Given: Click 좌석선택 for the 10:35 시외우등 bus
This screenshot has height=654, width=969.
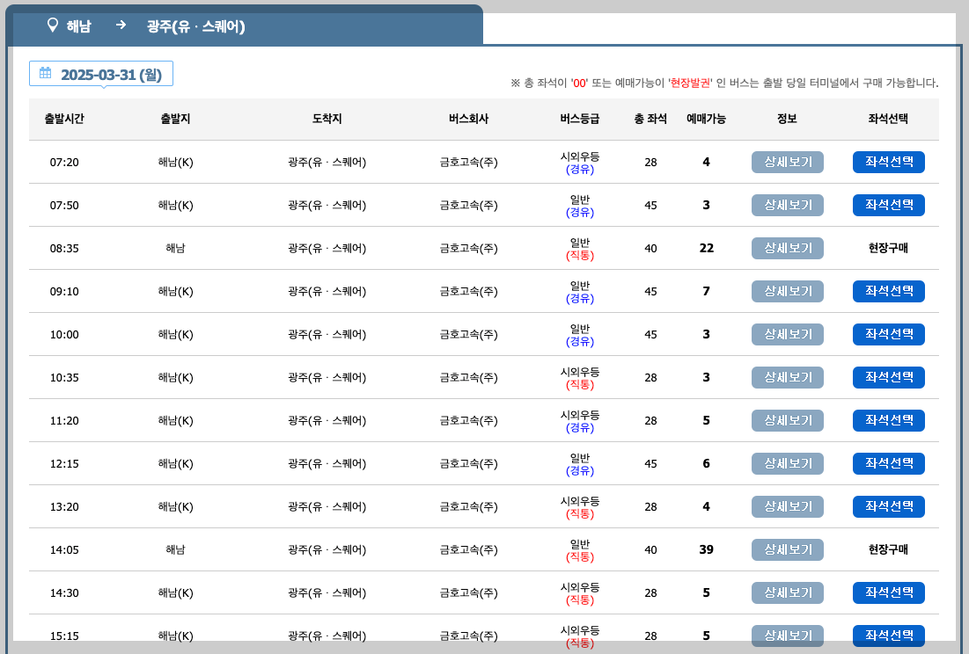Looking at the screenshot, I should tap(888, 377).
